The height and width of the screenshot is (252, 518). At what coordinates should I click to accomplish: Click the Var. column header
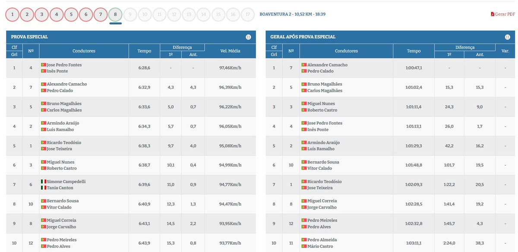click(x=505, y=51)
